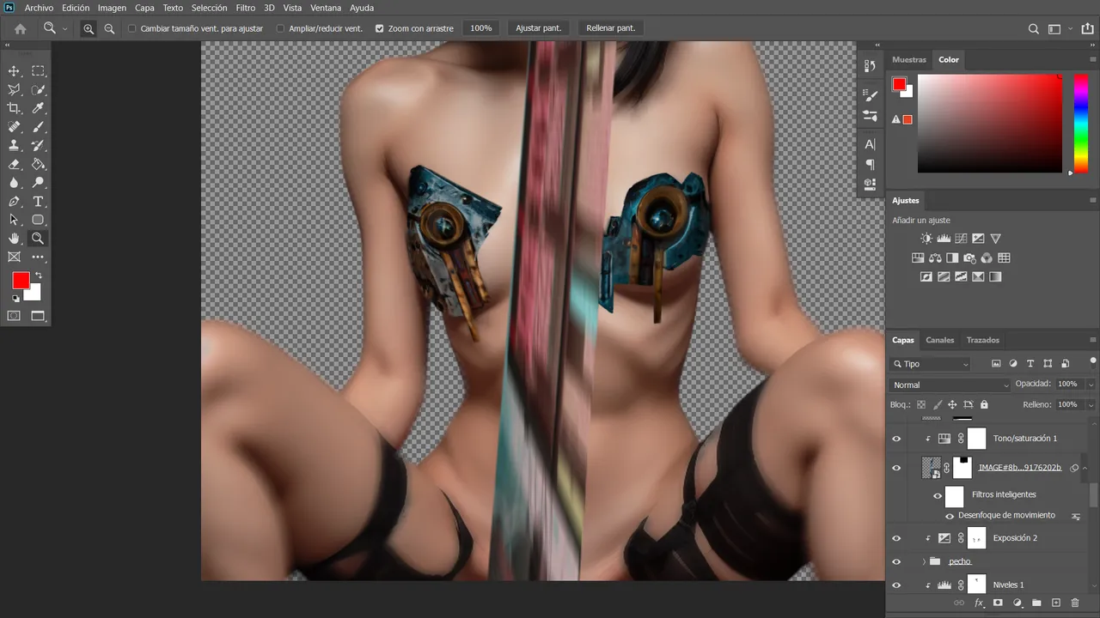Enable Cambiar tamaño vent. para ajustar checkbox

tap(132, 28)
